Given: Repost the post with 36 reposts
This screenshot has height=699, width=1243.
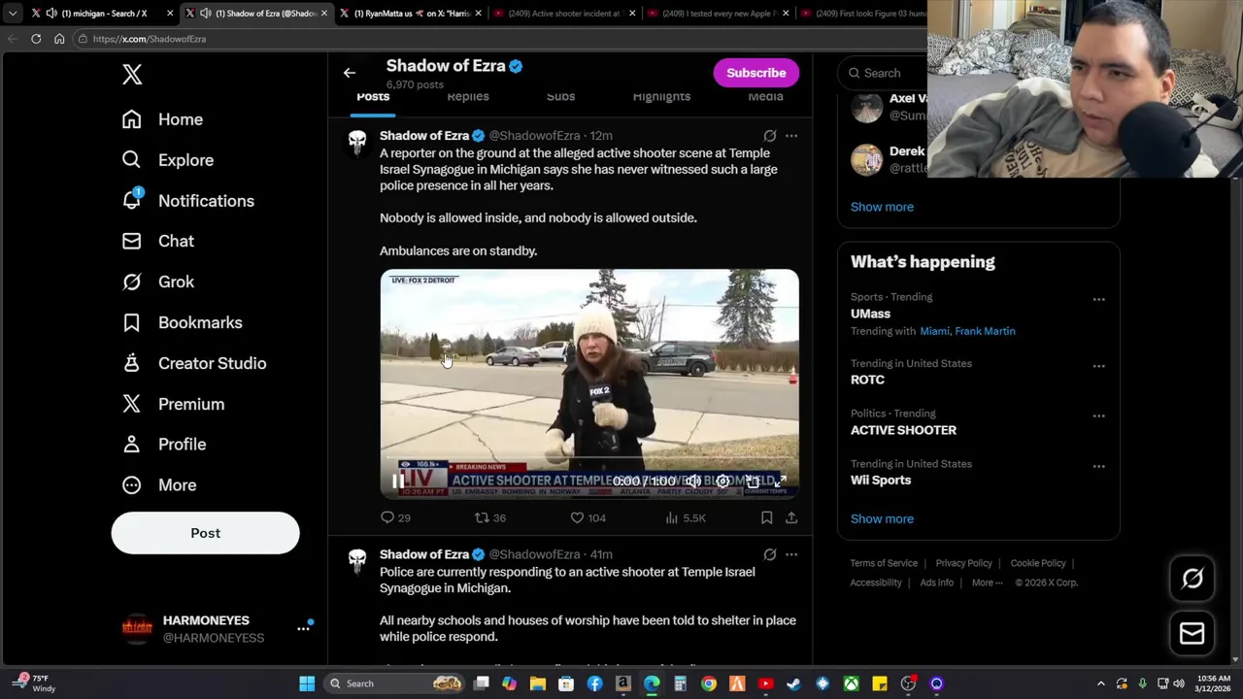Looking at the screenshot, I should pos(489,518).
